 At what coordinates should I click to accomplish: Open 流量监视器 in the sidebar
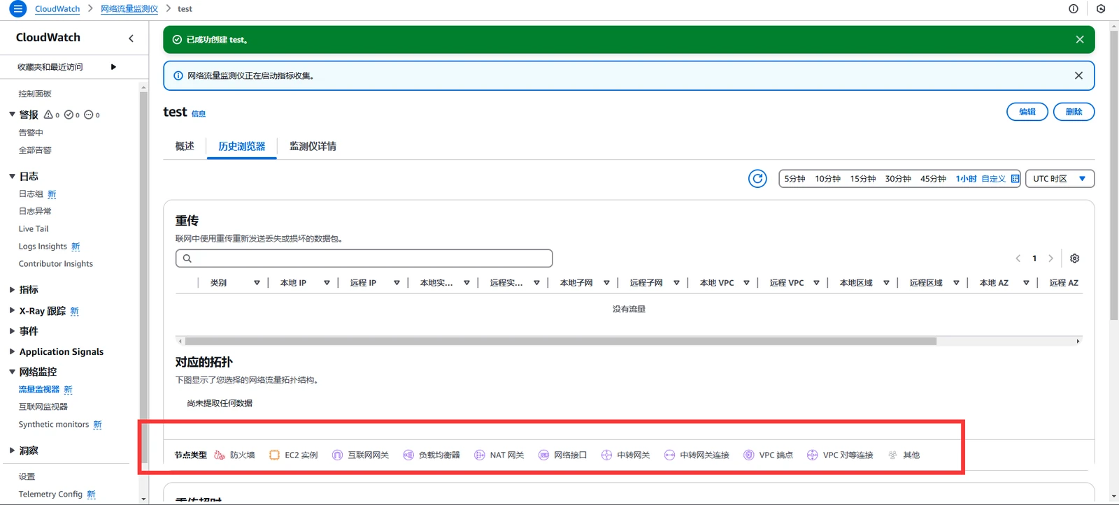(39, 389)
